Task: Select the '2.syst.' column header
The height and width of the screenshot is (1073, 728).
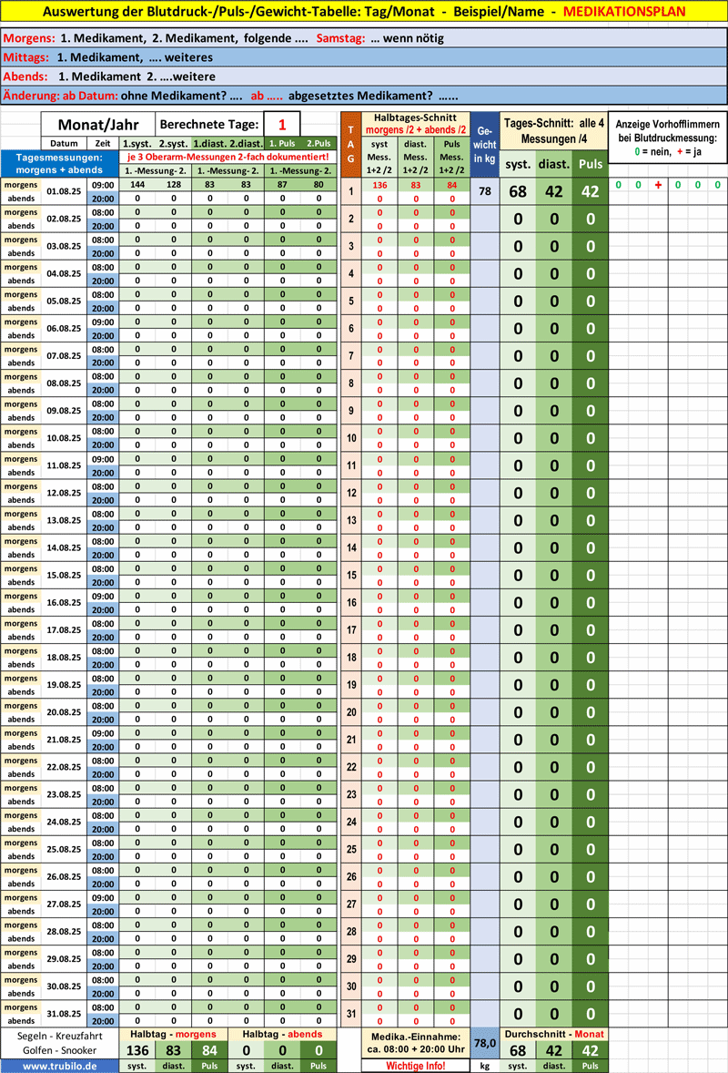Action: coord(174,144)
